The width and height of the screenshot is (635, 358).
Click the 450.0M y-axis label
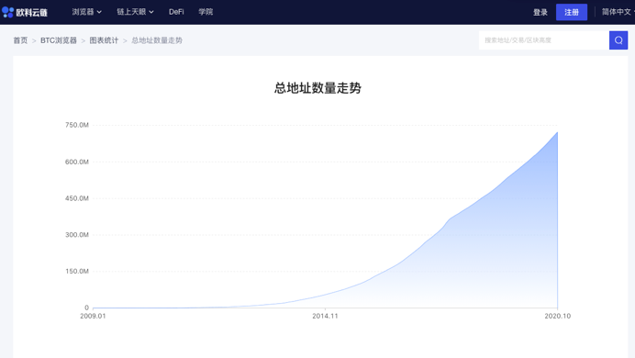point(77,198)
